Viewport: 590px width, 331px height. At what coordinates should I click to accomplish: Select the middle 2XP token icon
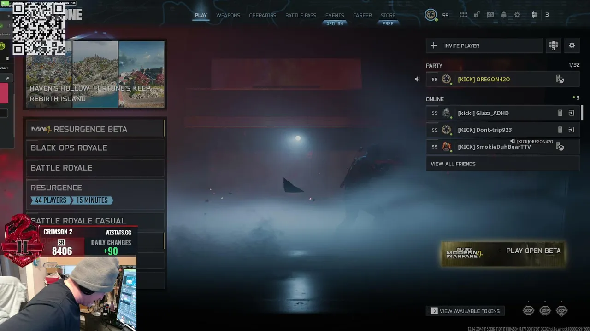pyautogui.click(x=545, y=311)
